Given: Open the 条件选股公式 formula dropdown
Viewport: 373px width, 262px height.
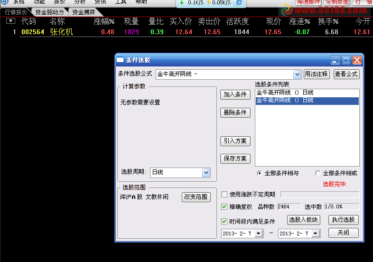Looking at the screenshot, I should [297, 75].
